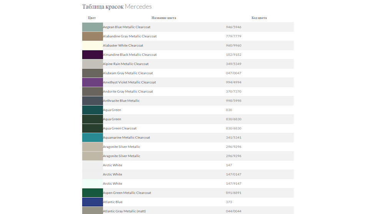Click color code 147/9147
This screenshot has width=369, height=214.
(234, 184)
